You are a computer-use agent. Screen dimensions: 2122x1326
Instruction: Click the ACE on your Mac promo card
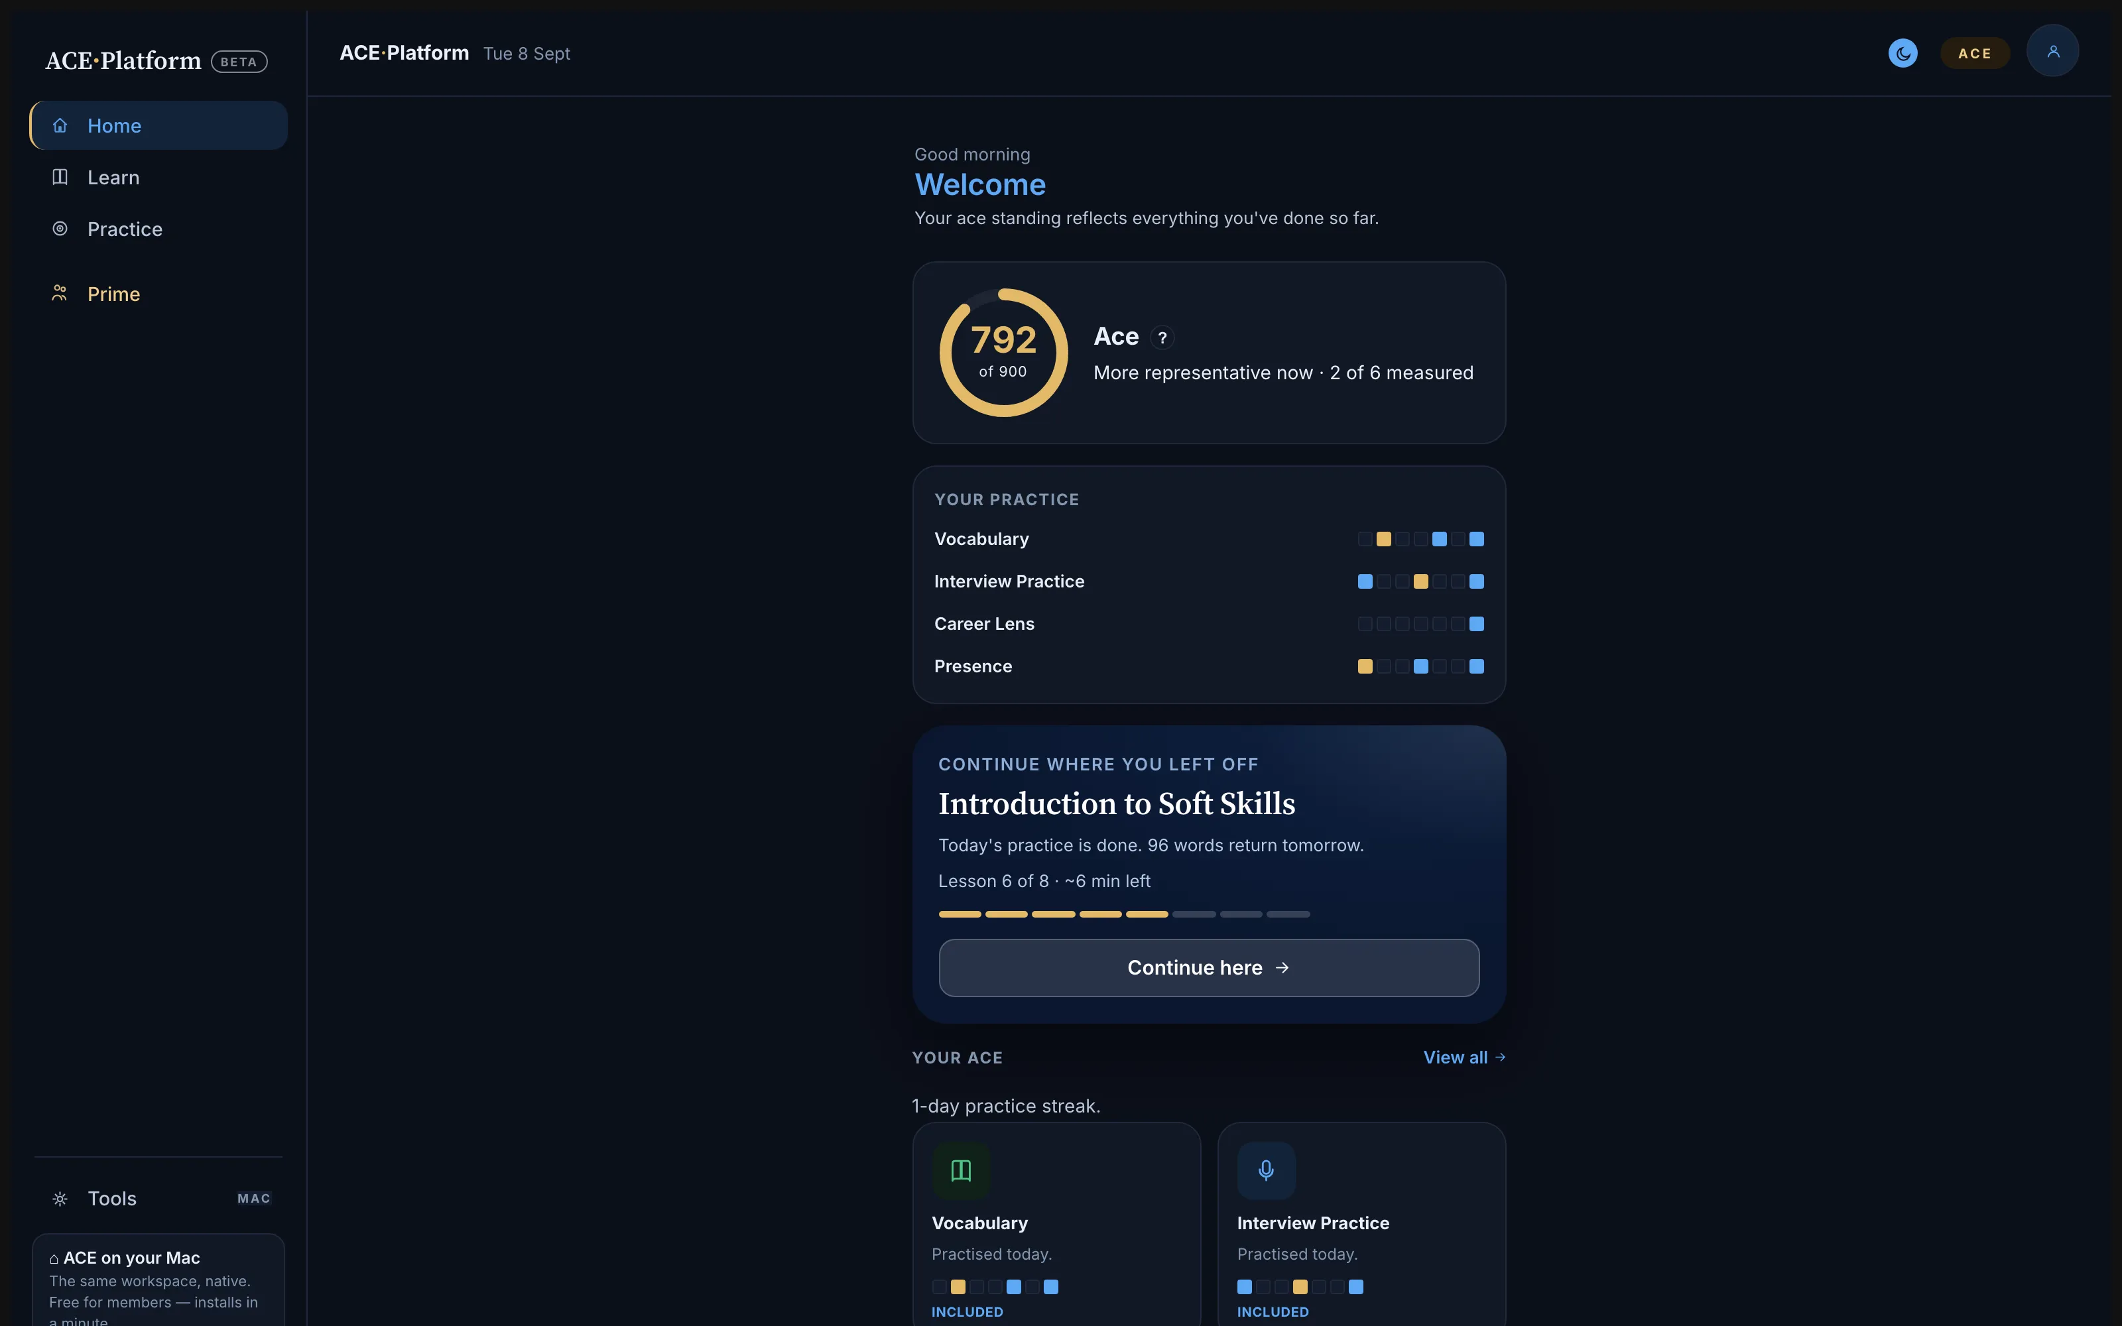pyautogui.click(x=158, y=1280)
